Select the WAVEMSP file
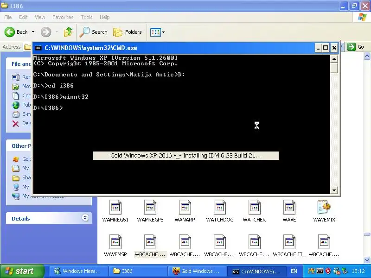This screenshot has height=278, width=371. [115, 246]
